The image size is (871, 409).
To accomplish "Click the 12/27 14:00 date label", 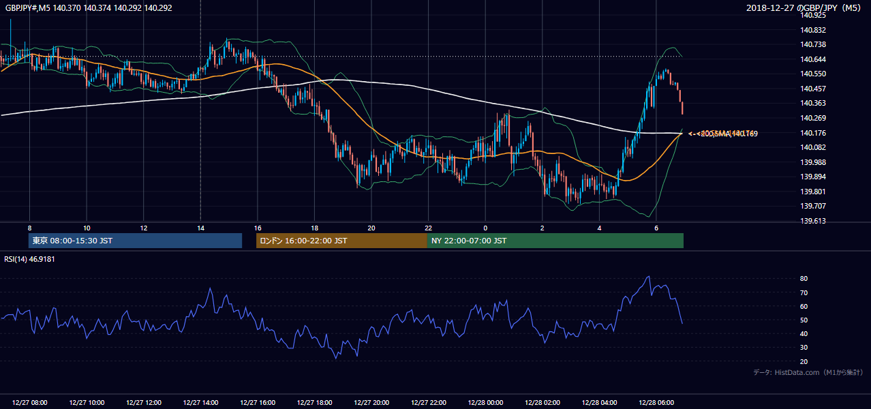I will (x=200, y=402).
